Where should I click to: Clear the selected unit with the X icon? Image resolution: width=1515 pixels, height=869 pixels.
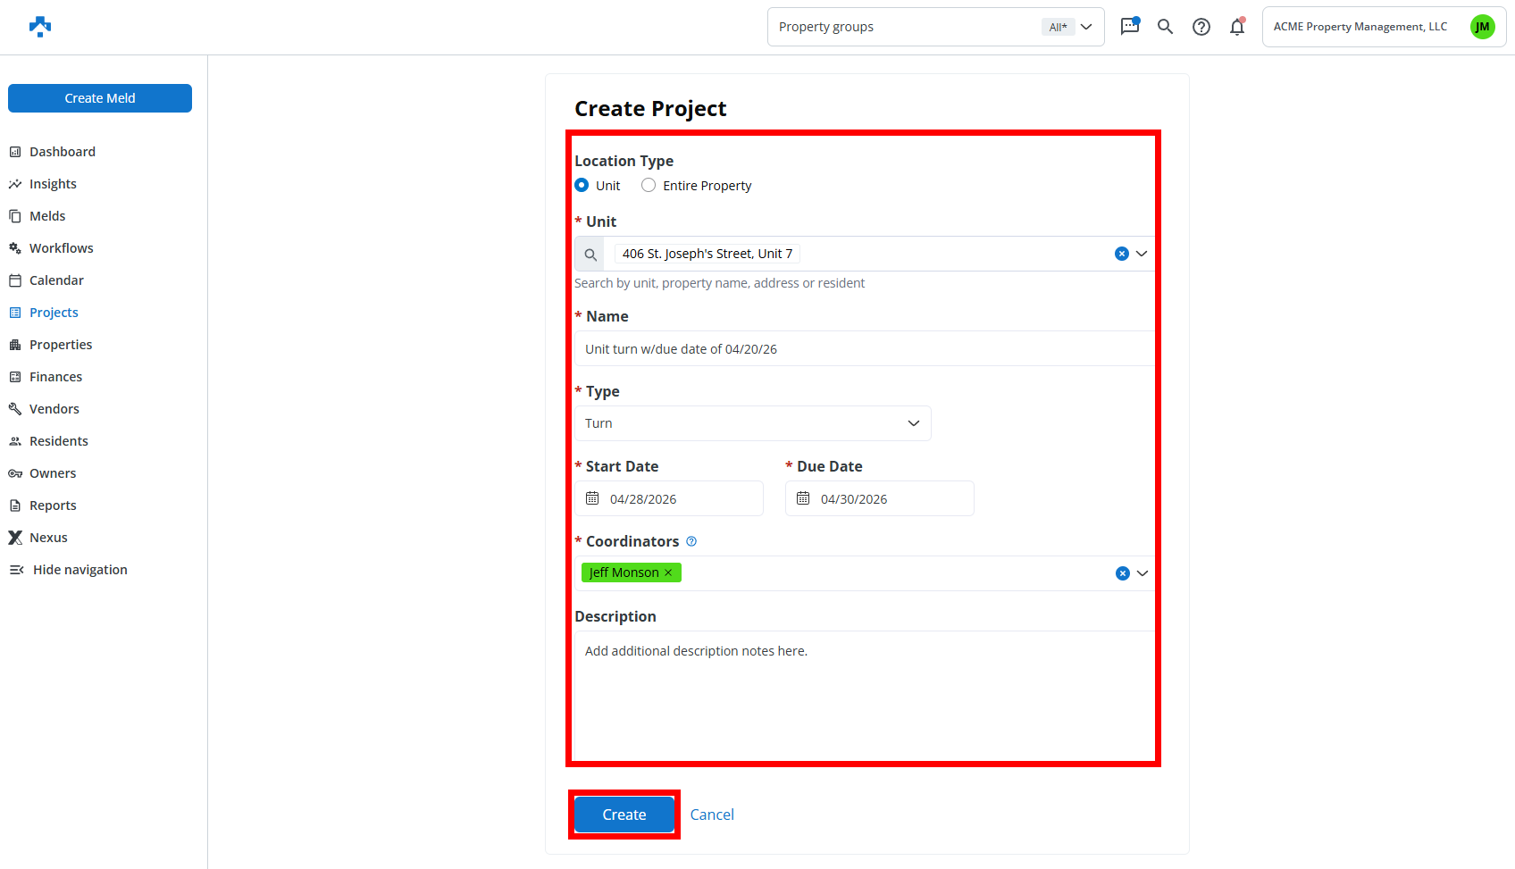[x=1122, y=254]
